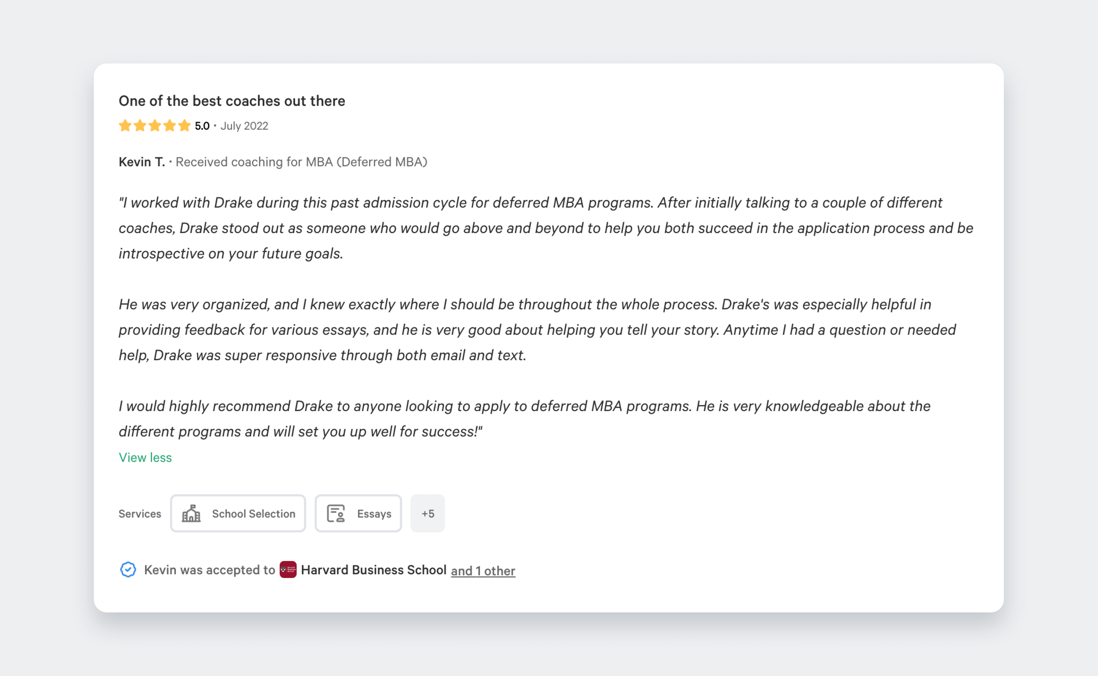Screen dimensions: 1098x676
Task: Collapse the review with View less
Action: [x=145, y=457]
